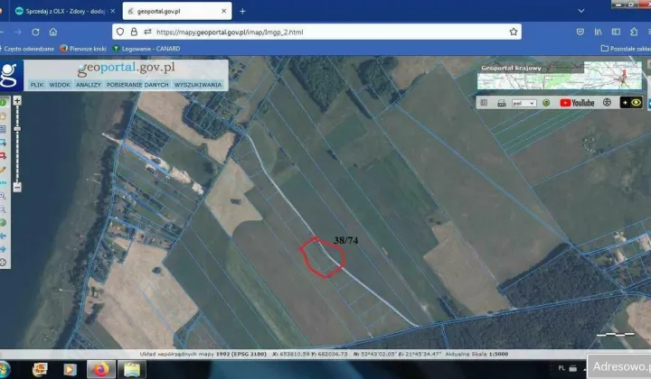651x379 pixels.
Task: Open the POBIERANIE DANYCH menu
Action: click(137, 85)
